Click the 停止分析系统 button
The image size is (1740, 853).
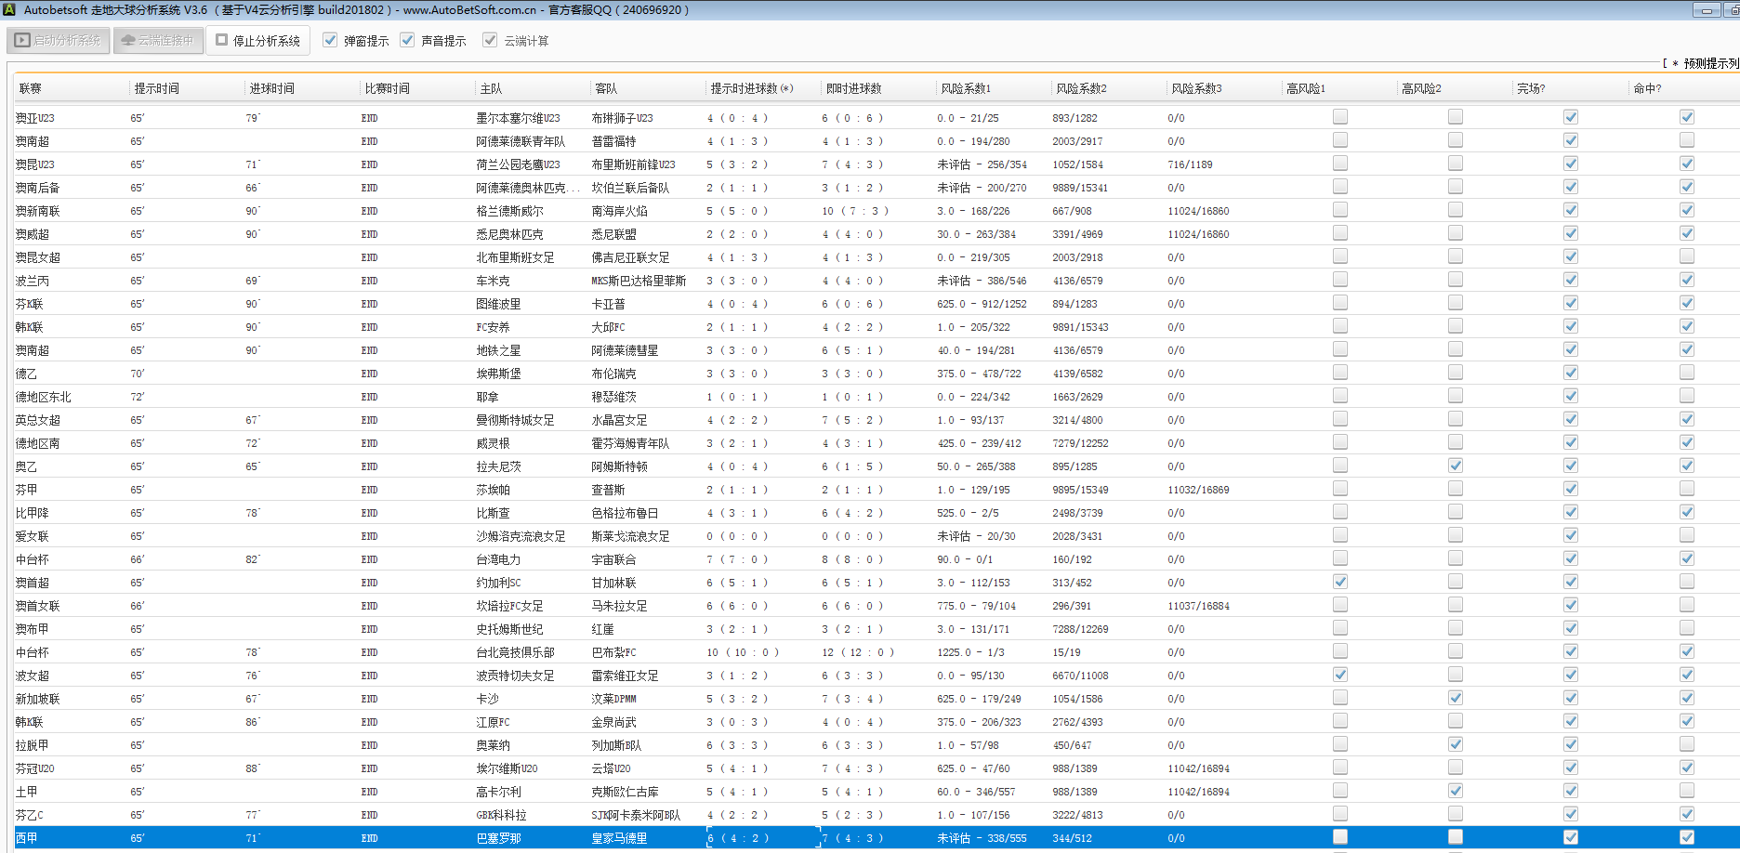coord(257,41)
